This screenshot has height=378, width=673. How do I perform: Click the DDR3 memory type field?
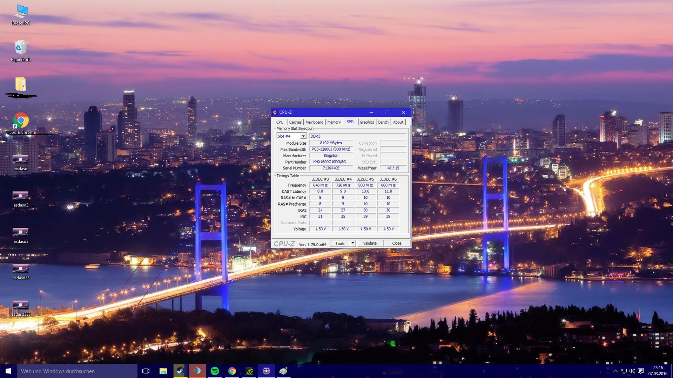point(358,136)
